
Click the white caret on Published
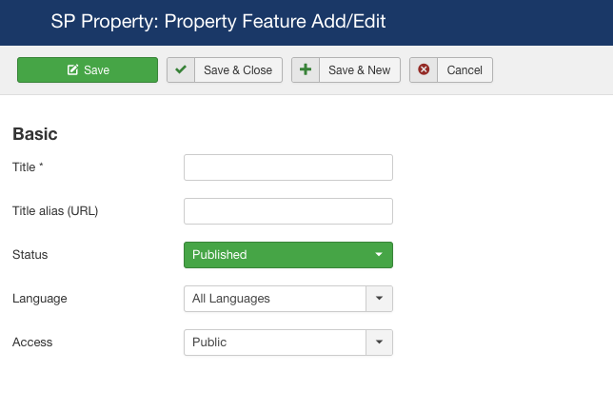coord(379,254)
